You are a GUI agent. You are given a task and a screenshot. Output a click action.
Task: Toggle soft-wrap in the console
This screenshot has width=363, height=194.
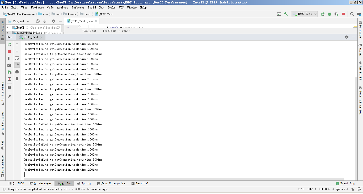tap(17, 58)
